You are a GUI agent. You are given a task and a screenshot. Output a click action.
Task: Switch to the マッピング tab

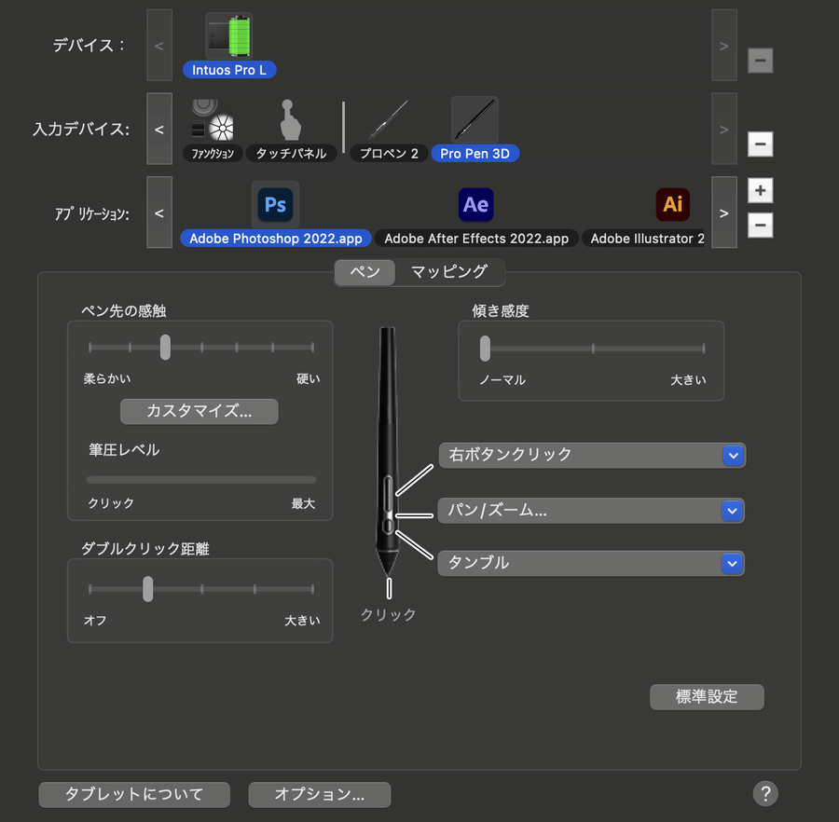(449, 272)
